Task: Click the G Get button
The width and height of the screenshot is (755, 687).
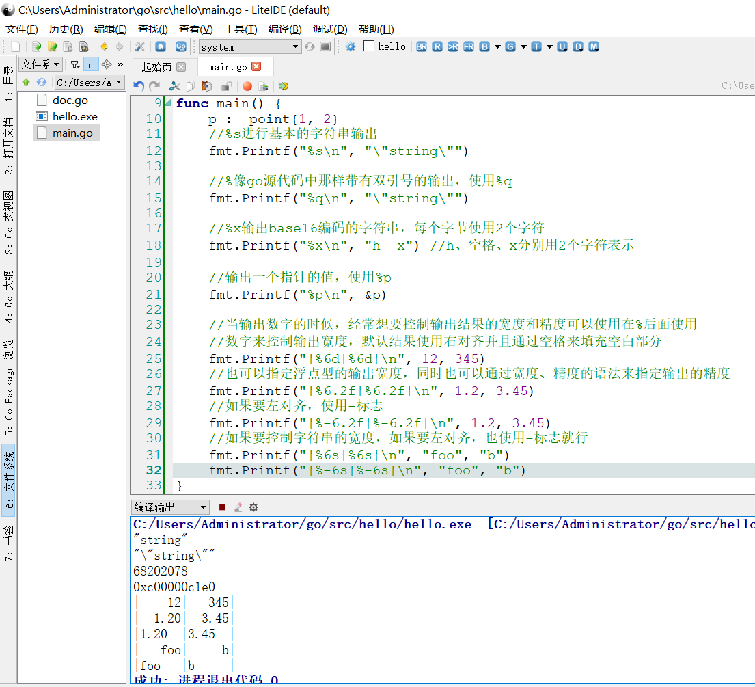Action: pyautogui.click(x=510, y=46)
